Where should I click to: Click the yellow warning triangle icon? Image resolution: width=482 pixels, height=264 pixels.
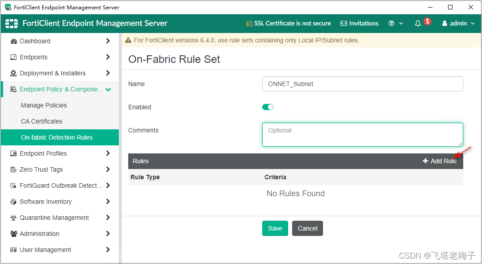[x=128, y=40]
